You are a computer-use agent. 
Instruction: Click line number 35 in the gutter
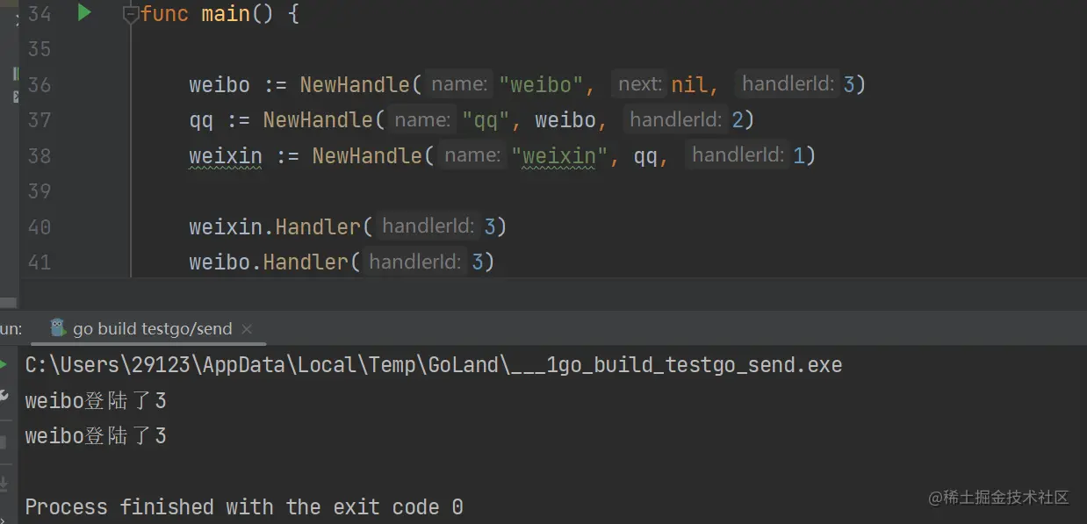coord(40,49)
